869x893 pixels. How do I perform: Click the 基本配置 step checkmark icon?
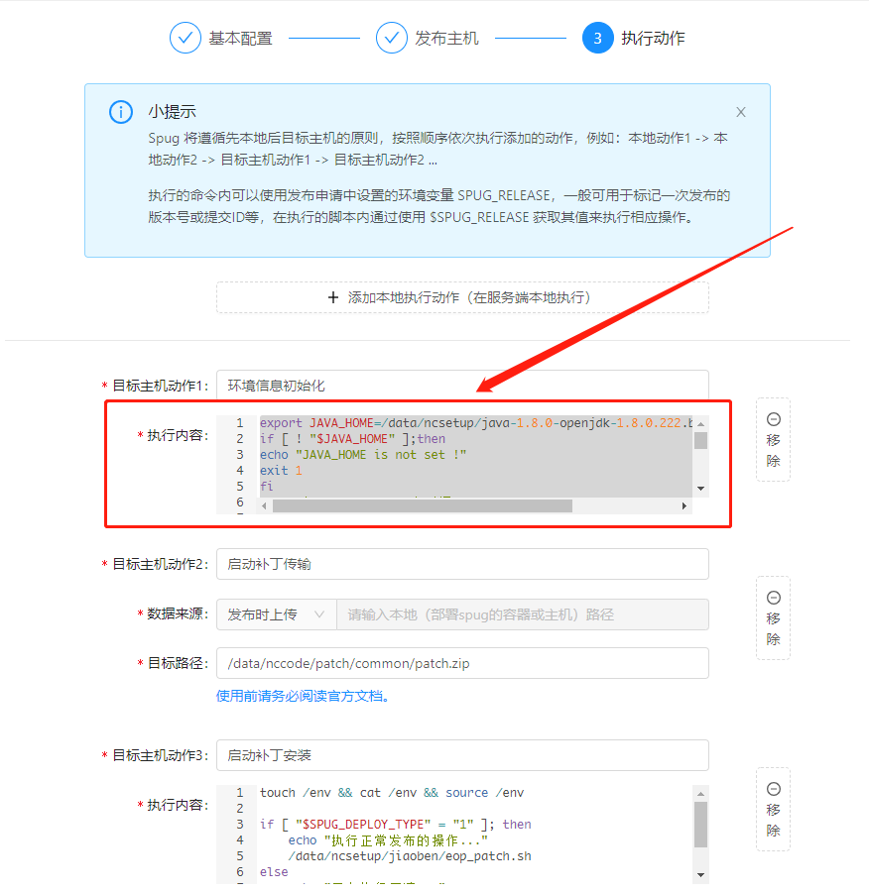(x=186, y=39)
